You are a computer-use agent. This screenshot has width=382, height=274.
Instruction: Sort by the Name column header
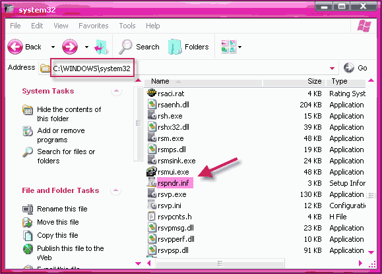pos(203,81)
